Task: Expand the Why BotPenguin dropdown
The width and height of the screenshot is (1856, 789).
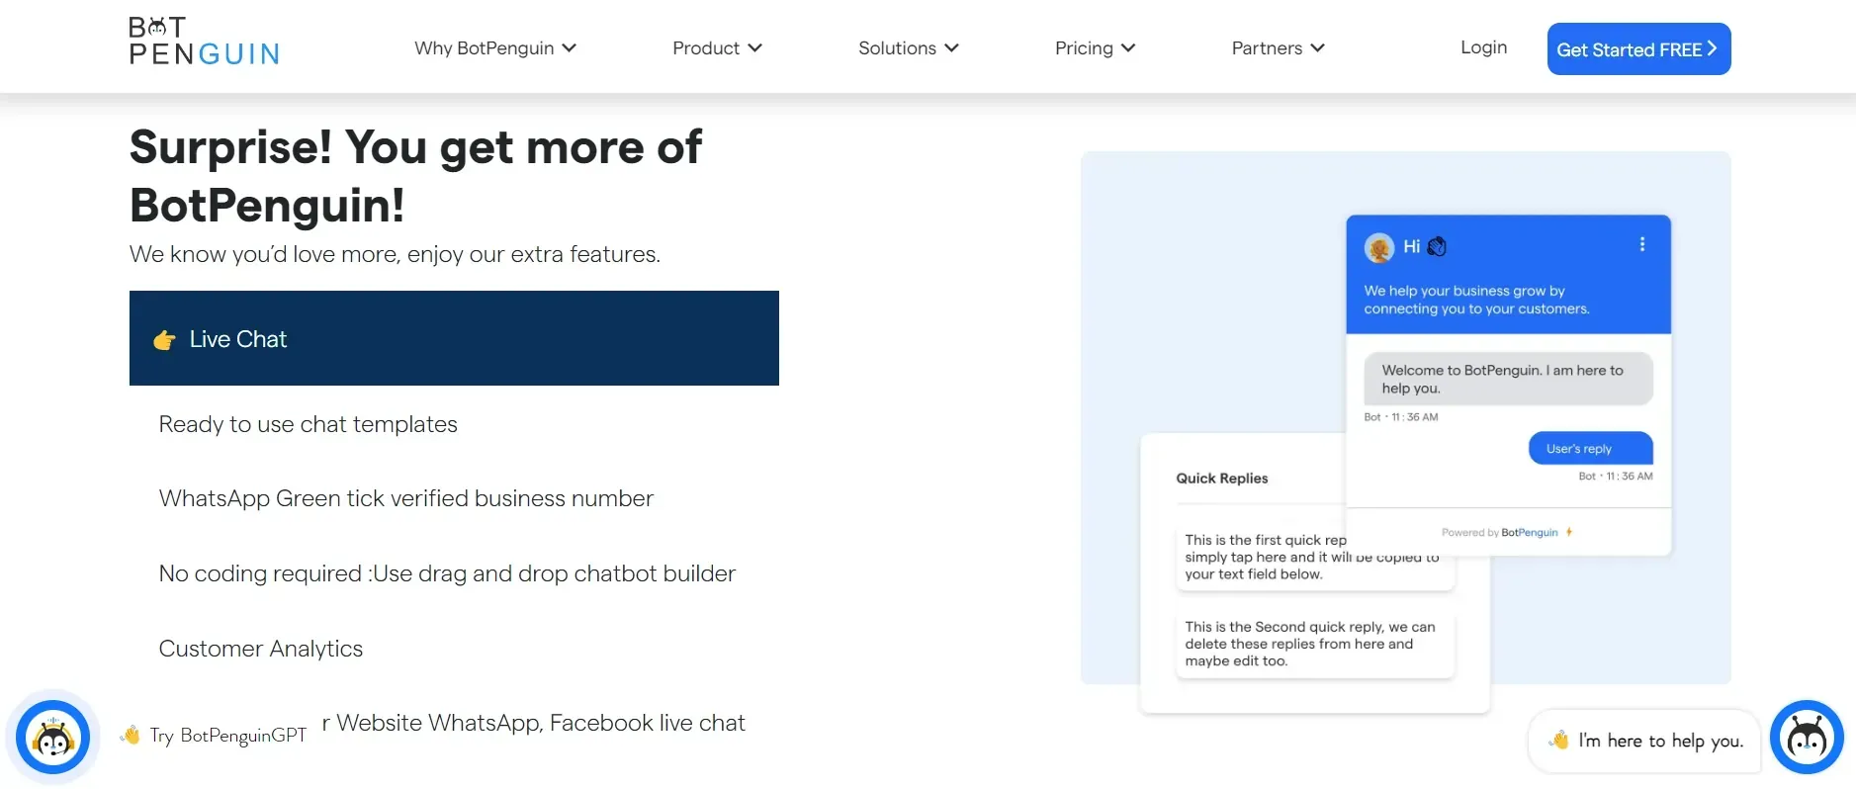Action: click(x=495, y=47)
